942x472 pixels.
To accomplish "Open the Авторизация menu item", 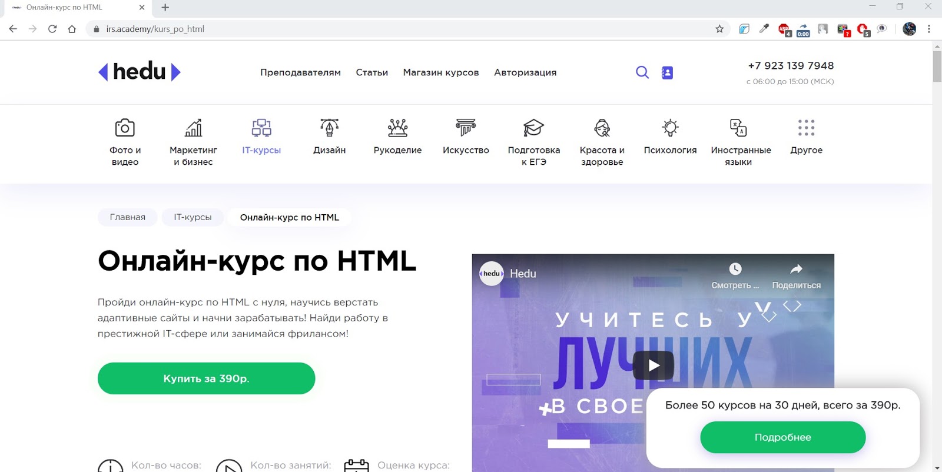I will (x=525, y=72).
